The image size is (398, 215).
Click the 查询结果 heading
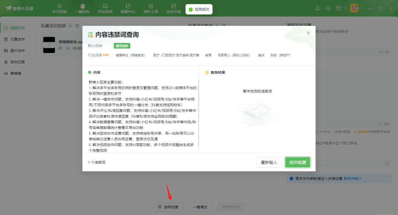(x=218, y=72)
